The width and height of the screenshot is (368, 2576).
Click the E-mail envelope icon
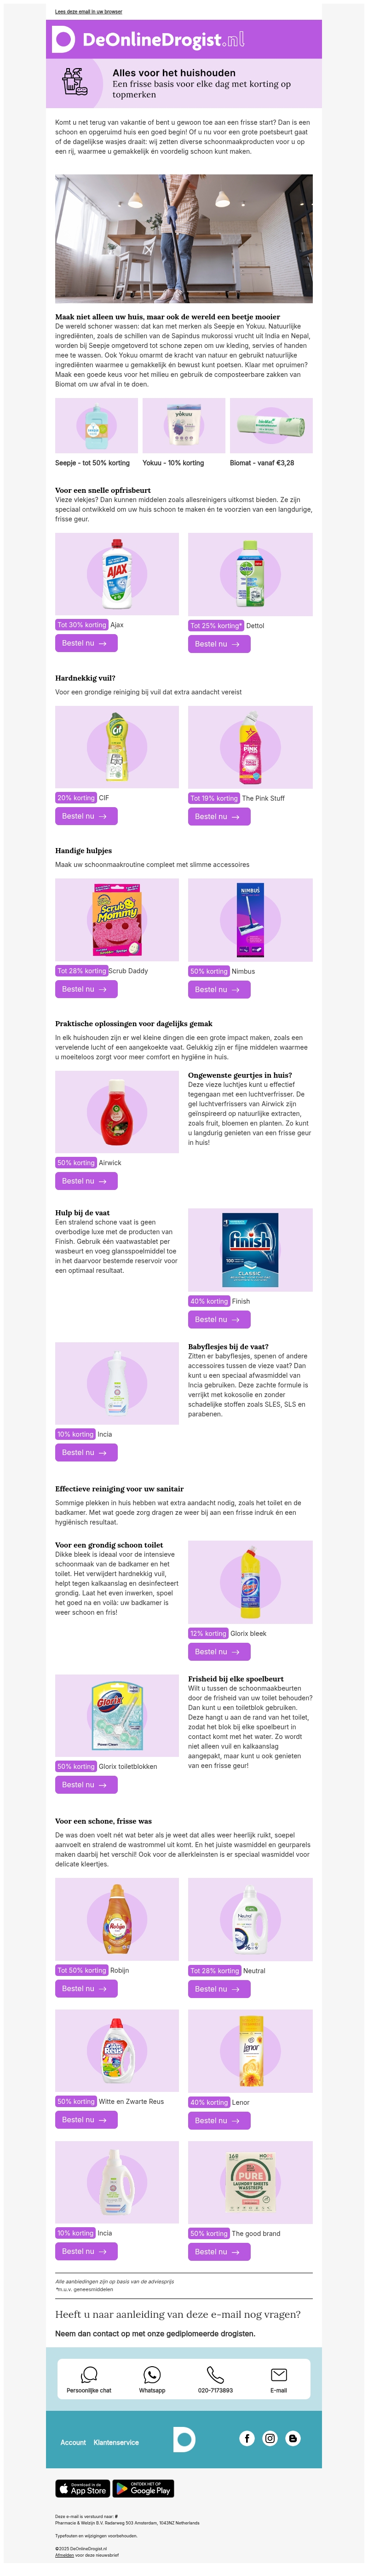pos(279,2374)
